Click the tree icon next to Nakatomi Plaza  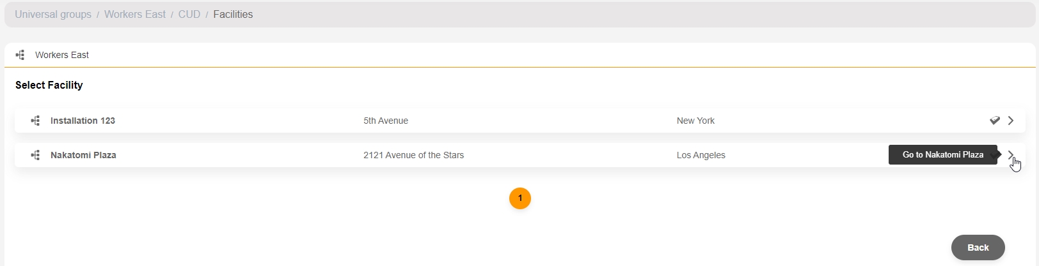tap(35, 155)
